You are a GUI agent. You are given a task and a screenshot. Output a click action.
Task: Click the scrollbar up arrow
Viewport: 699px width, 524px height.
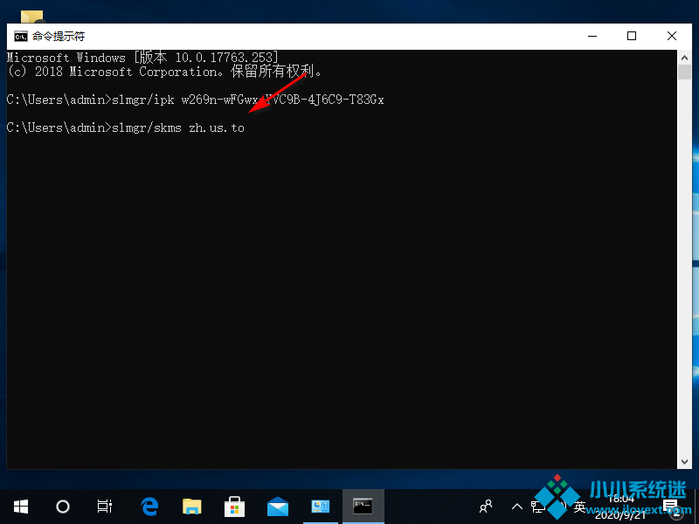point(684,57)
